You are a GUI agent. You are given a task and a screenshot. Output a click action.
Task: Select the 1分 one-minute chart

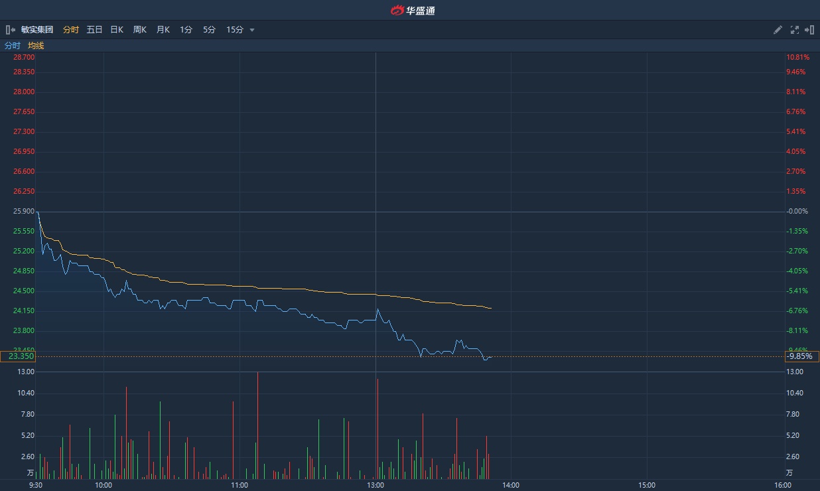[x=186, y=30]
